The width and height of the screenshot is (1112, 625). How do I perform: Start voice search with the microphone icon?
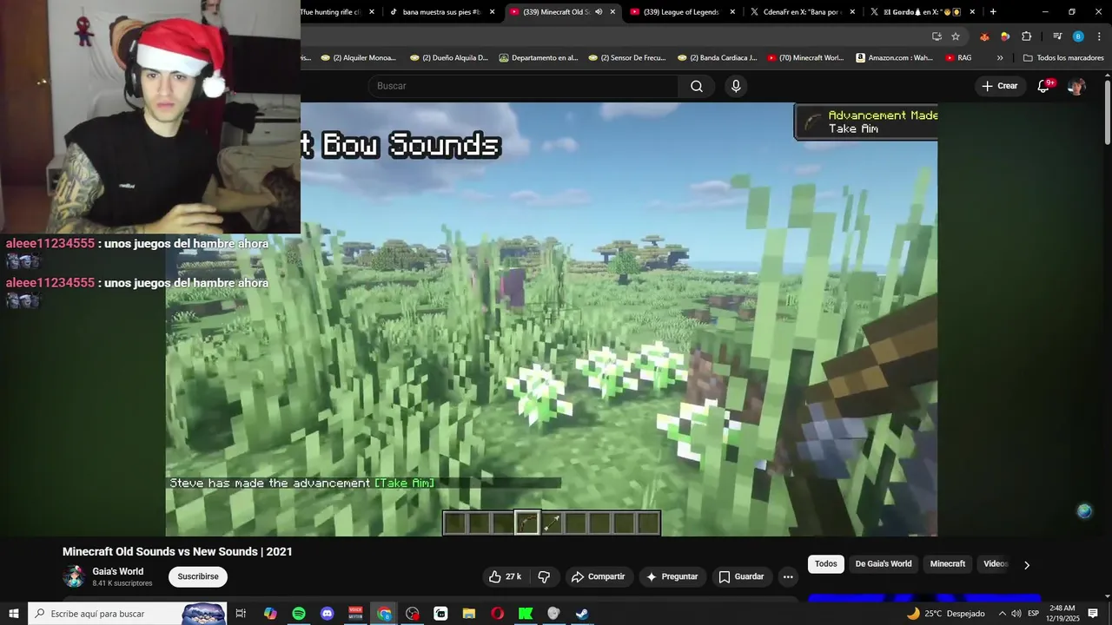[x=736, y=86]
